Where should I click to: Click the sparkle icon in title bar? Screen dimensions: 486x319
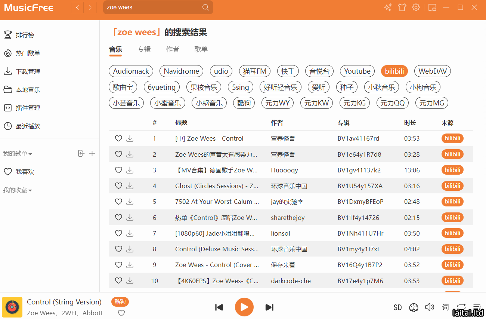click(388, 7)
